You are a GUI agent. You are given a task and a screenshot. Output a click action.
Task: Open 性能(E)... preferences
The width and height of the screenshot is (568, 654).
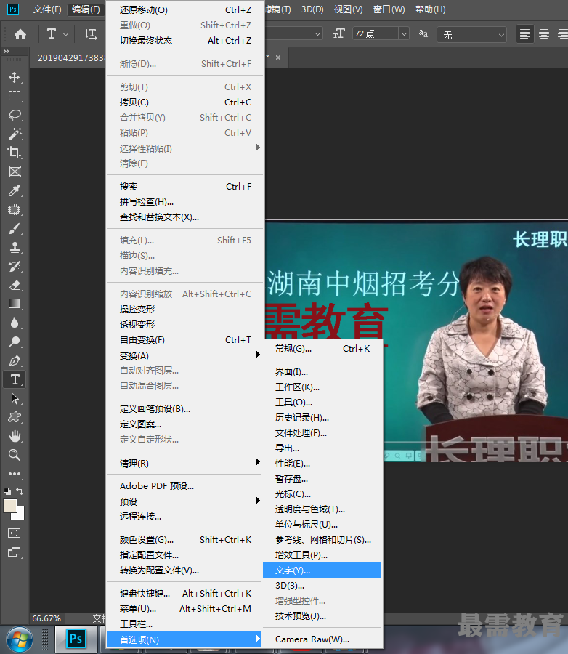click(x=322, y=464)
